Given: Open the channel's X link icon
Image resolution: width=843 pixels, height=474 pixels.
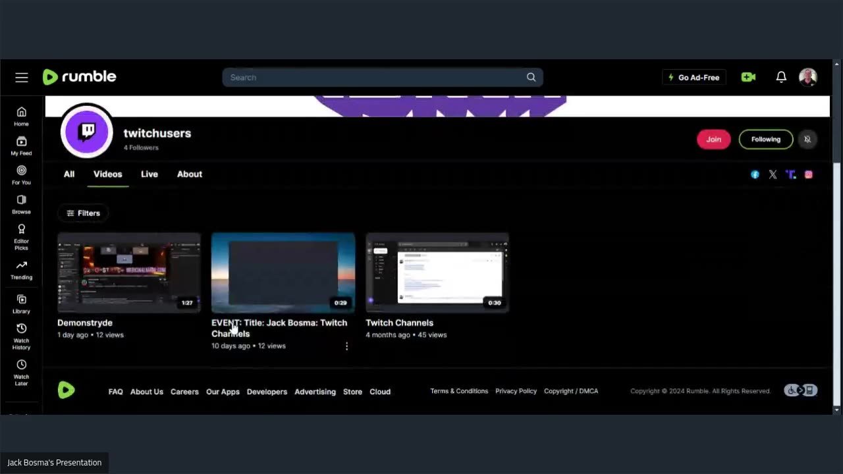Looking at the screenshot, I should (x=773, y=174).
